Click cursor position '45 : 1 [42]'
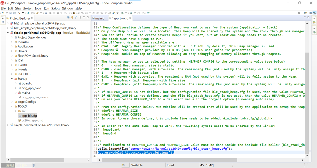The height and width of the screenshot is (168, 317). click(207, 165)
